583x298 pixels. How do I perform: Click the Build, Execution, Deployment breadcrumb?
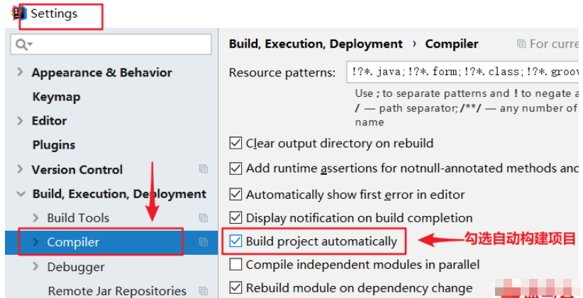pos(316,44)
